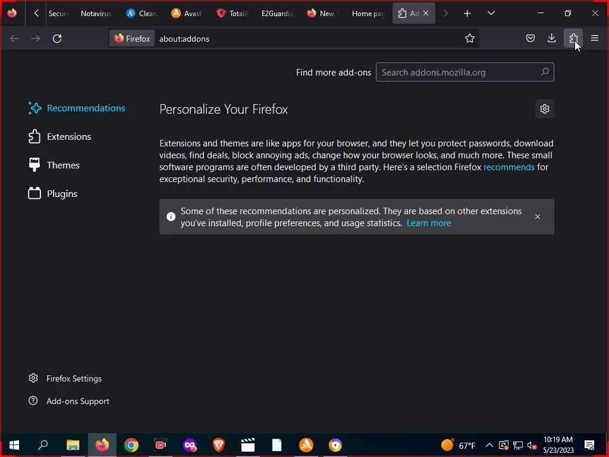The width and height of the screenshot is (609, 457).
Task: Switch to the Clean tab
Action: point(142,13)
